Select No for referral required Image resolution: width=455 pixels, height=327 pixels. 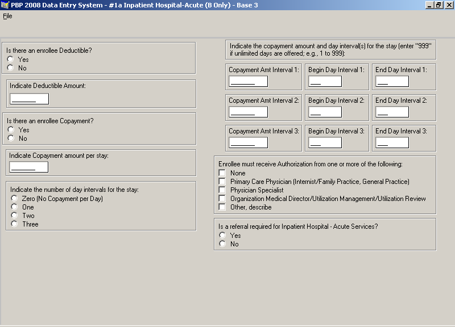coord(222,244)
